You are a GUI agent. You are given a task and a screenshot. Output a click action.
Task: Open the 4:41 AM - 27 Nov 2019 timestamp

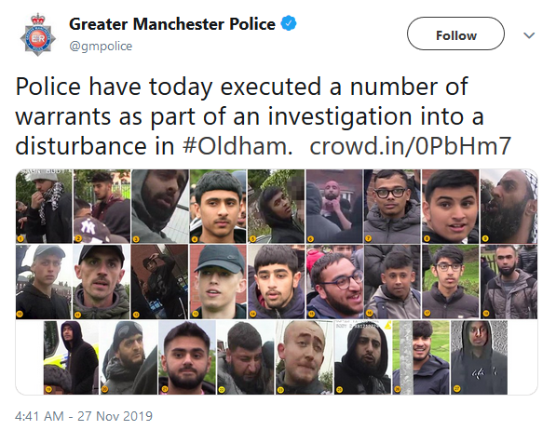[x=84, y=416]
